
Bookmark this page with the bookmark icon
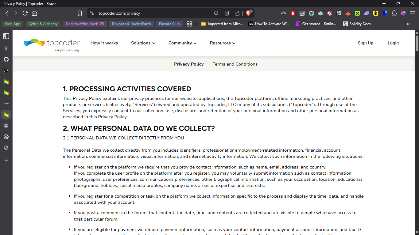[x=80, y=13]
